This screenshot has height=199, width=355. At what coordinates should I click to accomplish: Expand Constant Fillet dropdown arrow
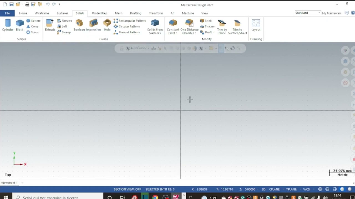(x=177, y=33)
